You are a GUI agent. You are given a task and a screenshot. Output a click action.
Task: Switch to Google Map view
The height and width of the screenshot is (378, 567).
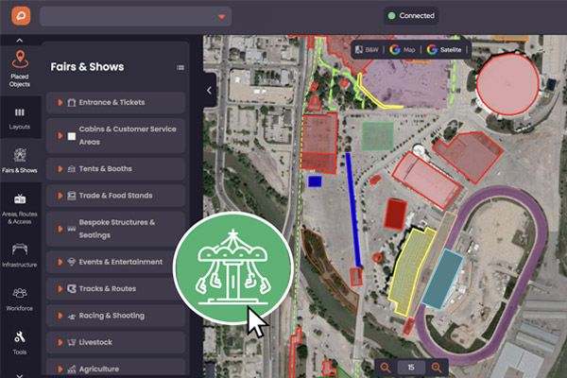pyautogui.click(x=403, y=49)
